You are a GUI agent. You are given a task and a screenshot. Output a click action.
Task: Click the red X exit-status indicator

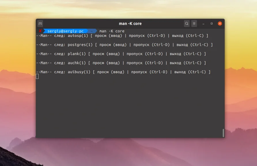[x=40, y=31]
